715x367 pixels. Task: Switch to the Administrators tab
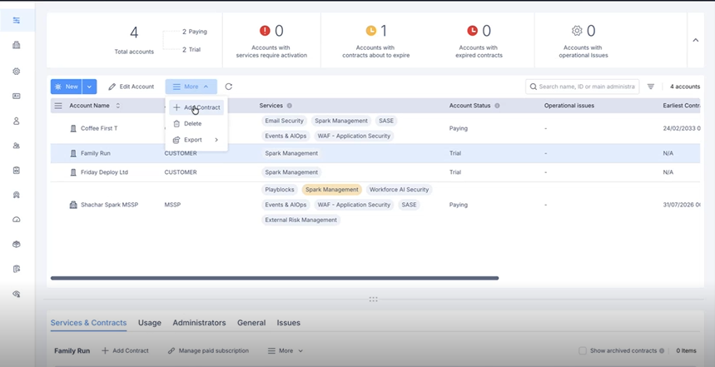[x=199, y=323]
